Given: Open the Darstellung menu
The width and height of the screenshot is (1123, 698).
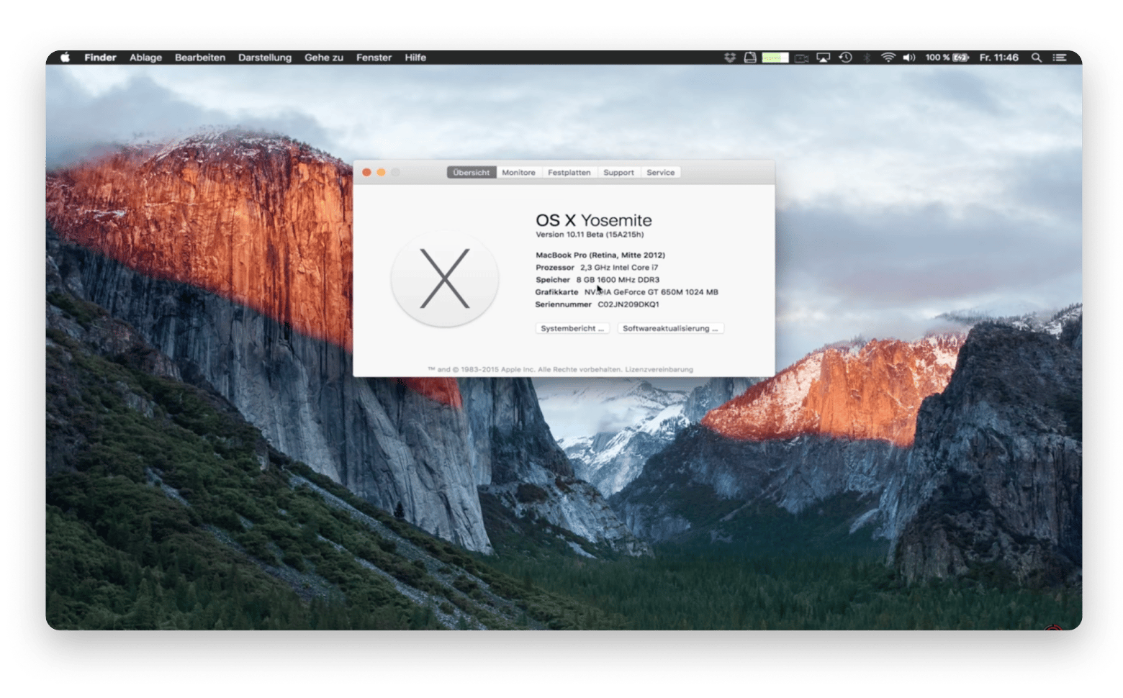Looking at the screenshot, I should 265,58.
